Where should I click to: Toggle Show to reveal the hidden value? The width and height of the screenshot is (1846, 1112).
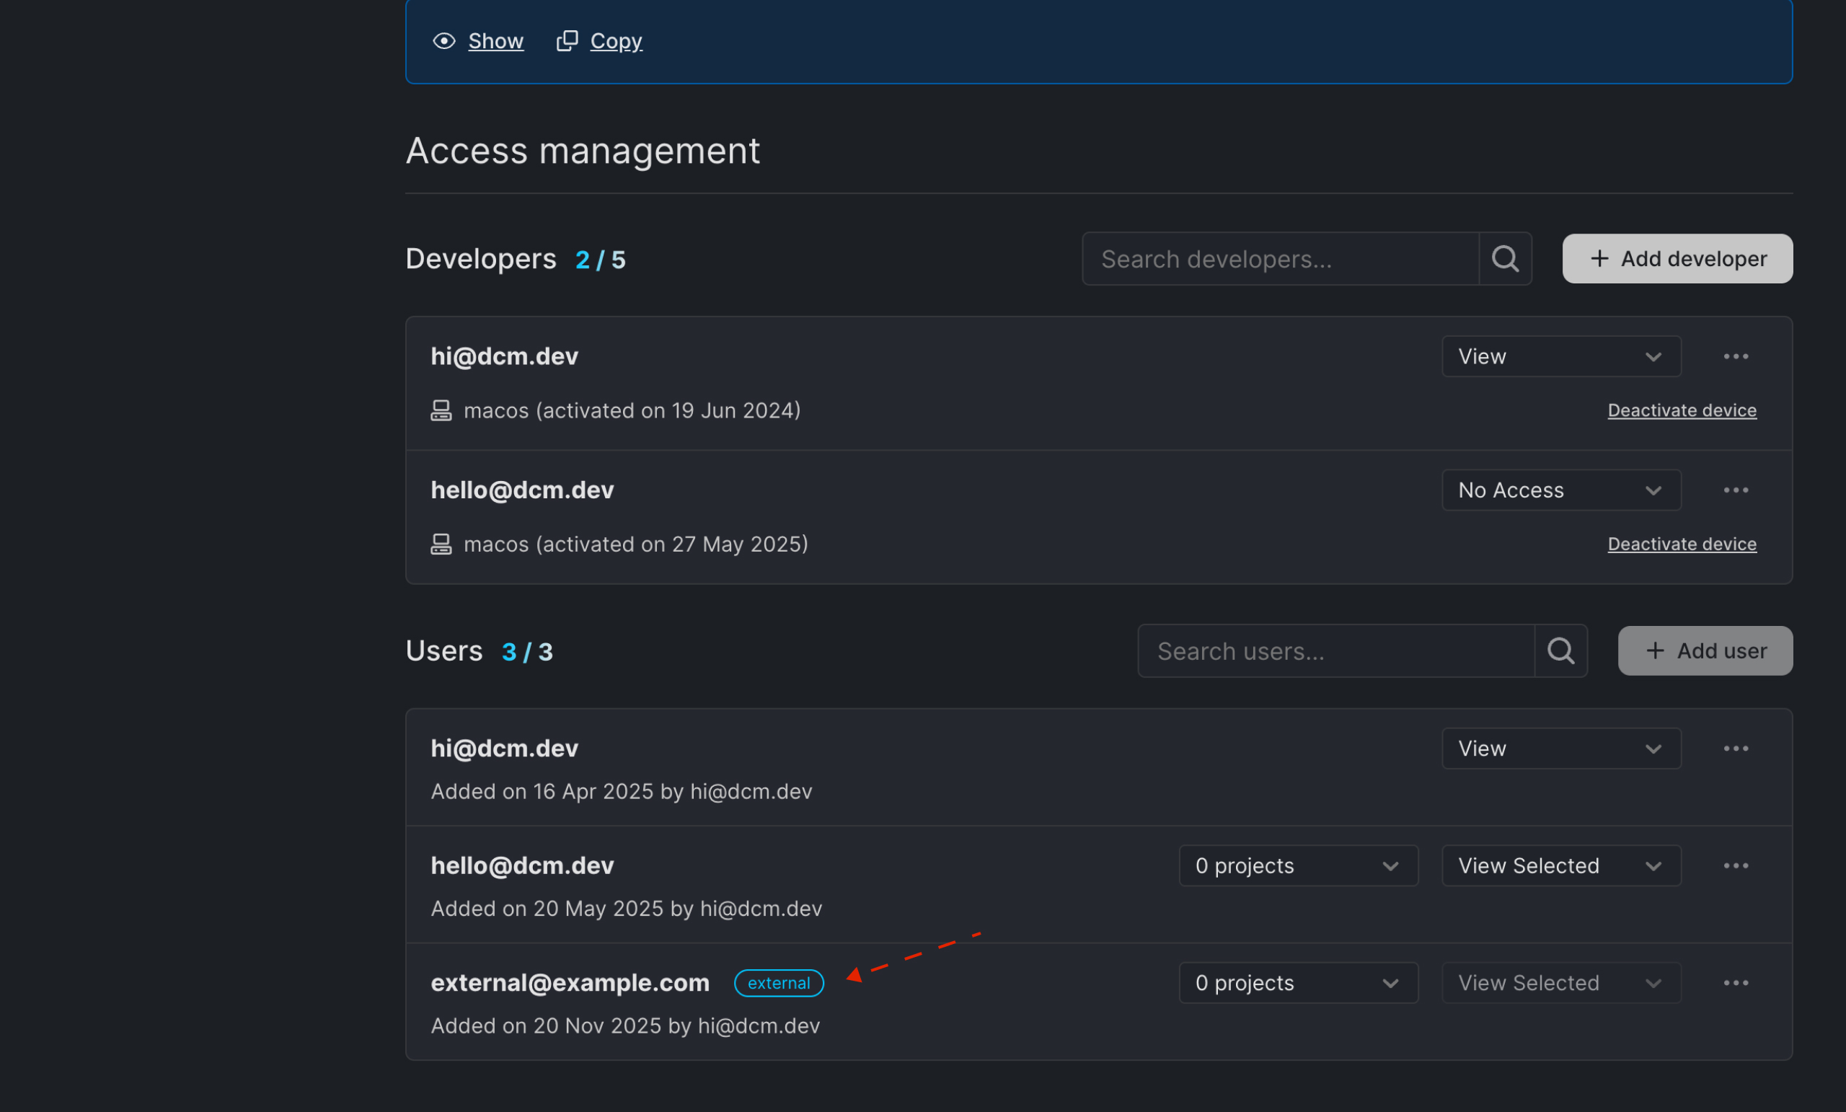click(495, 41)
